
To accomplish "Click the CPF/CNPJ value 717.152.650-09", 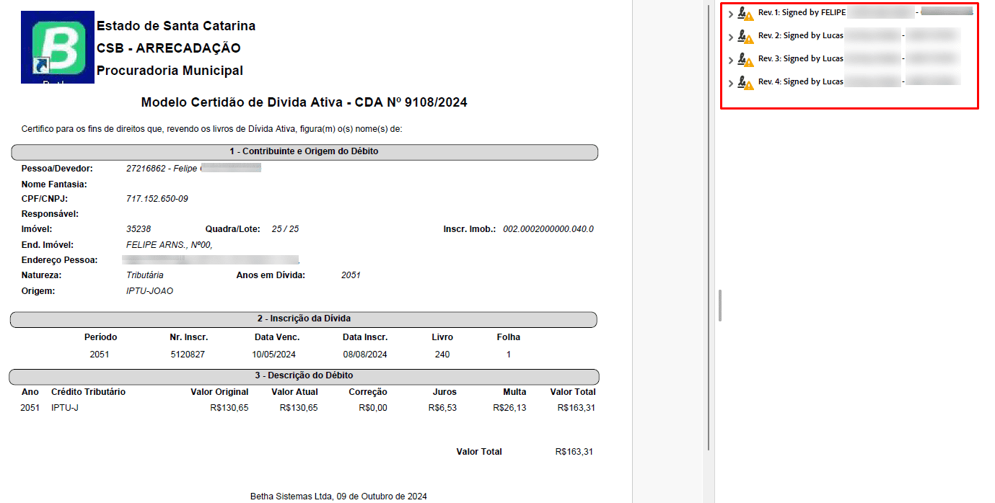I will 157,199.
